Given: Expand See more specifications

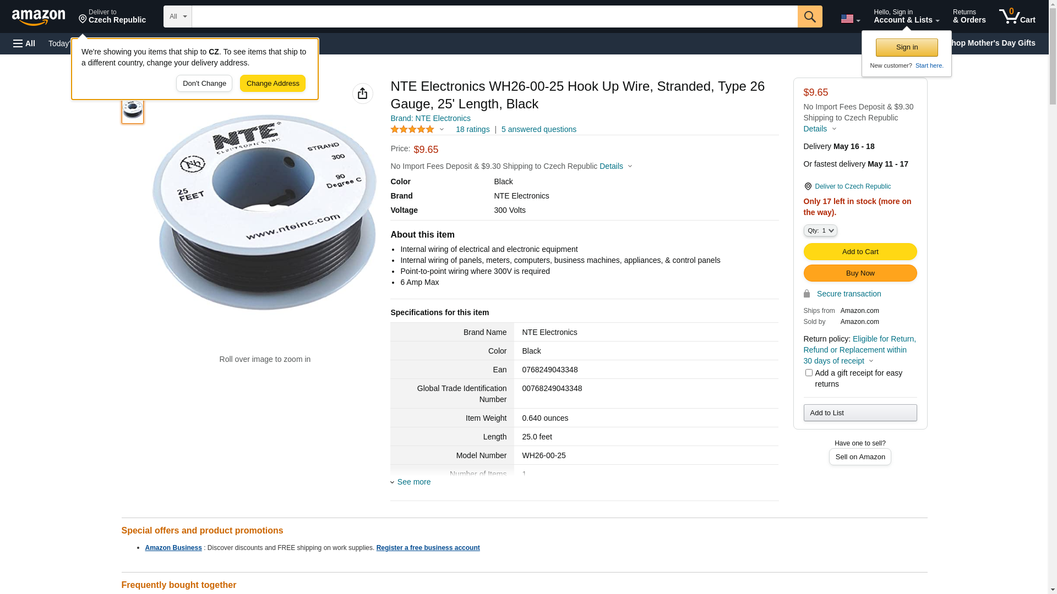Looking at the screenshot, I should [413, 482].
